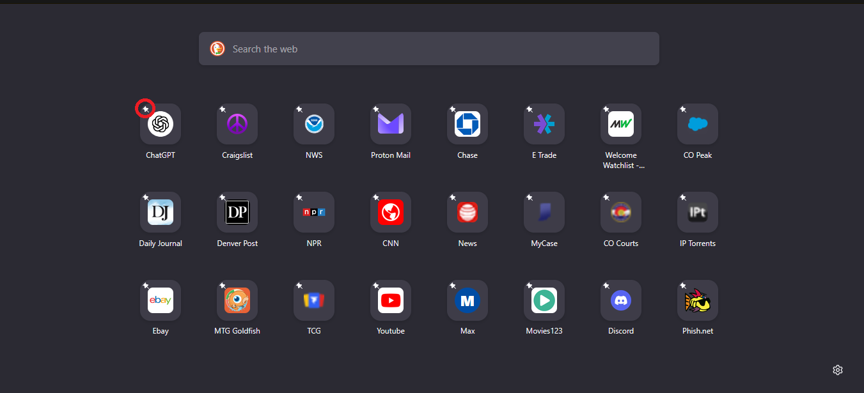This screenshot has width=864, height=393.
Task: Open the MW Welcome Watchlist shortcut
Action: pyautogui.click(x=621, y=124)
